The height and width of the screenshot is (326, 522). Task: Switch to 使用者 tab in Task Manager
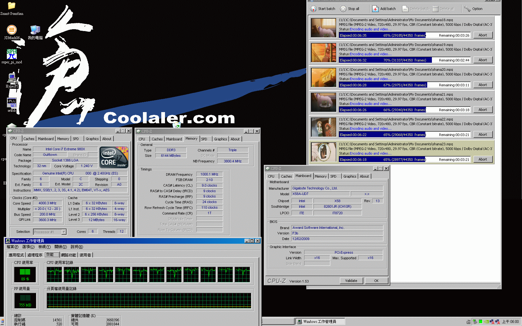pyautogui.click(x=85, y=255)
